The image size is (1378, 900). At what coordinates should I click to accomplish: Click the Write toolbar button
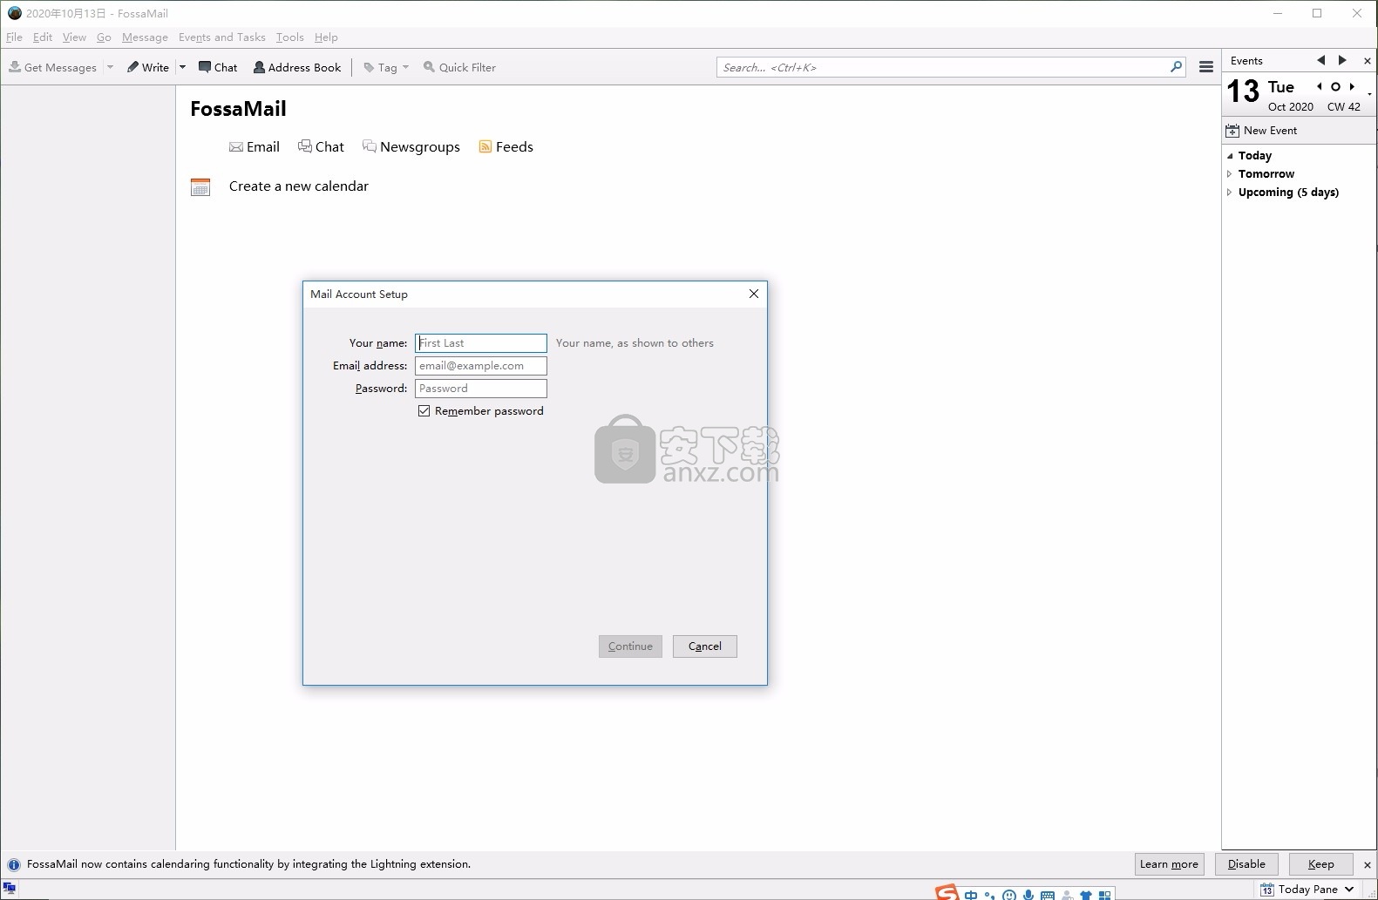pos(148,67)
